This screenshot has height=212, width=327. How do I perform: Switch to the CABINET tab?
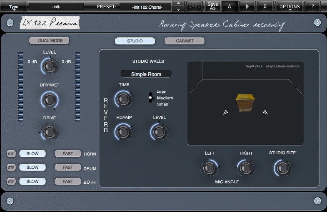185,41
